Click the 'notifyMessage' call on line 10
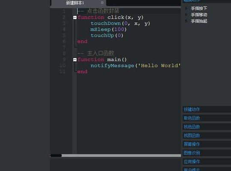Viewport: 231px width, 171px height. 112,66
